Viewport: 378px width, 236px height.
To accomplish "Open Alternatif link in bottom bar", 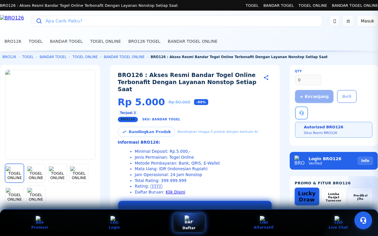I will tap(264, 223).
